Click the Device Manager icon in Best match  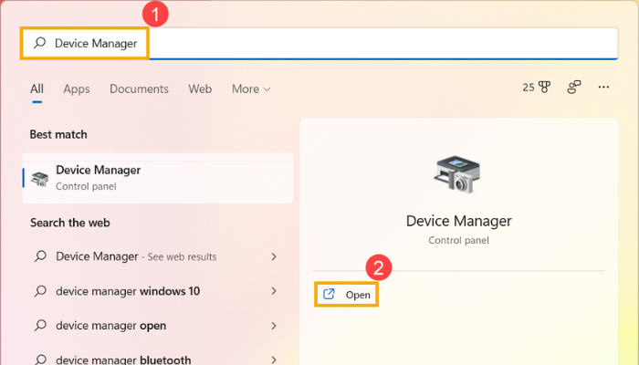[40, 178]
